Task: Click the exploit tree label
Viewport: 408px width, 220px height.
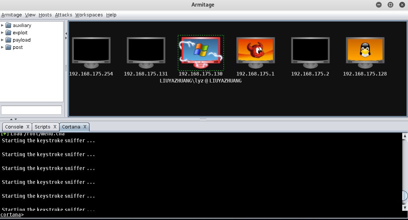Action: (x=20, y=32)
